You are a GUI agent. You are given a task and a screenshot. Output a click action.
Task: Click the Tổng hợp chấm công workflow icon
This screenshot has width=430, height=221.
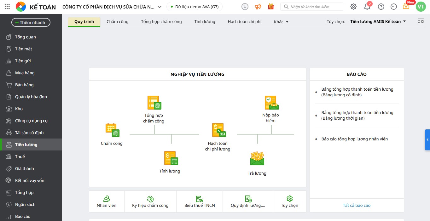[x=154, y=103]
